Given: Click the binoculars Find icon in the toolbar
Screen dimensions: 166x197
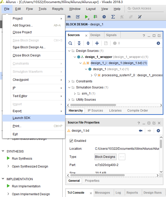Looking at the screenshot, I should coord(69,17).
